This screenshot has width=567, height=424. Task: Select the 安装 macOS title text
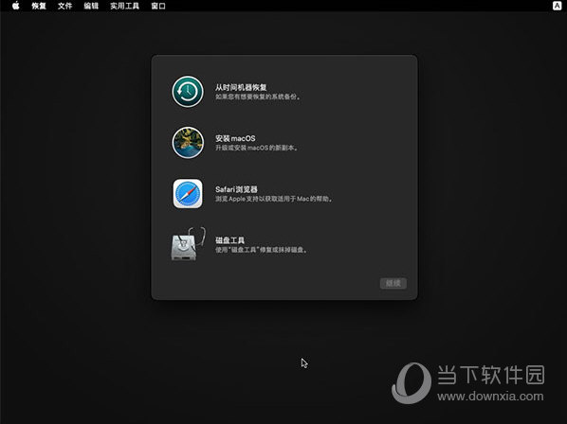(235, 138)
